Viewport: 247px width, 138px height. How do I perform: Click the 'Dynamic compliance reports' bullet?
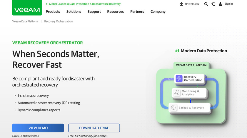click(x=39, y=110)
